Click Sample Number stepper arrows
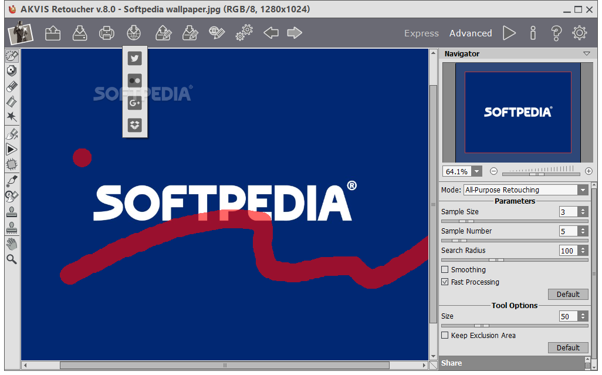The image size is (602, 375). pyautogui.click(x=583, y=231)
